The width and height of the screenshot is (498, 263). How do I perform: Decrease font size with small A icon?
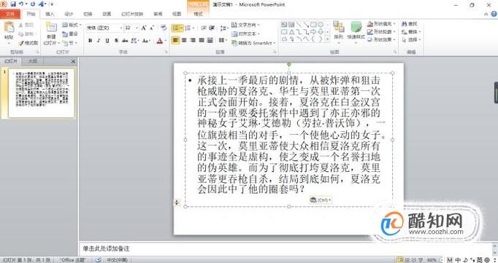point(152,28)
